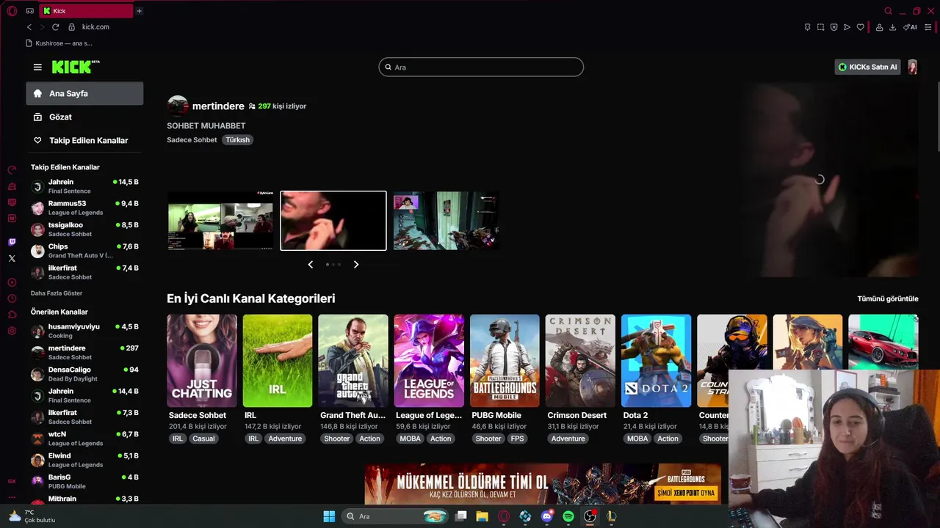Viewport: 940px width, 528px height.
Task: Show previous carousel streams arrow
Action: pyautogui.click(x=310, y=264)
